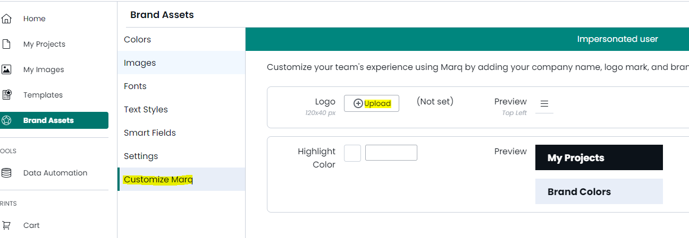This screenshot has width=689, height=238.
Task: Select Smart Fields in Brand Assets
Action: pyautogui.click(x=150, y=133)
